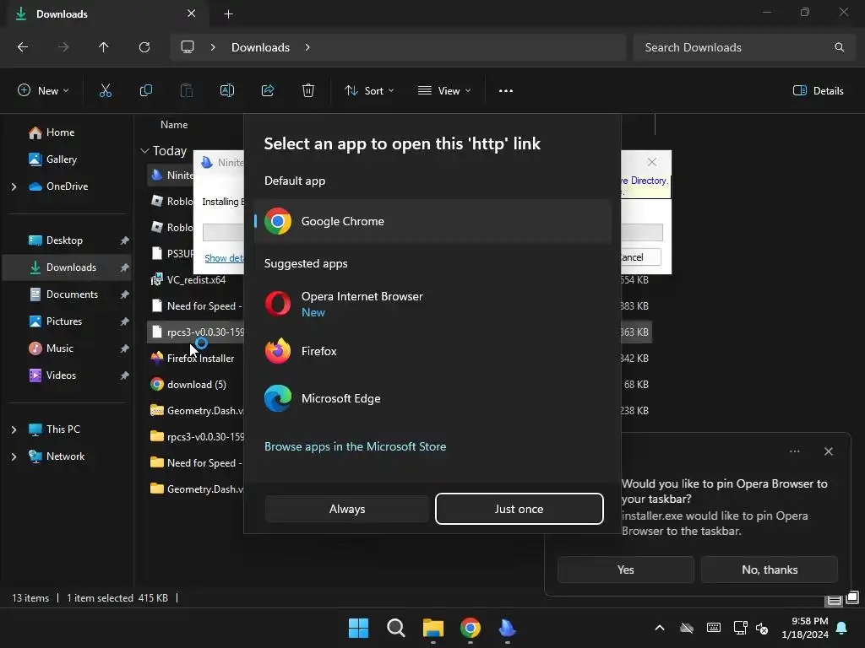Select Microsoft Edge in the app list
This screenshot has height=648, width=865.
pyautogui.click(x=432, y=398)
